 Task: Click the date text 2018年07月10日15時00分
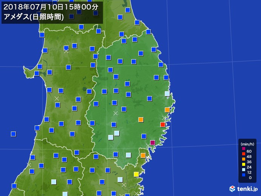[51, 7]
